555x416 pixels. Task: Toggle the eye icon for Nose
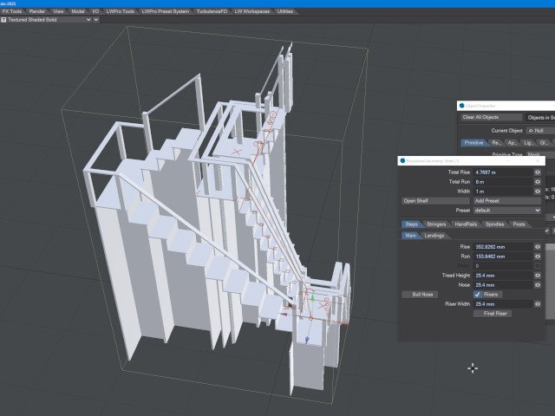[x=538, y=285]
